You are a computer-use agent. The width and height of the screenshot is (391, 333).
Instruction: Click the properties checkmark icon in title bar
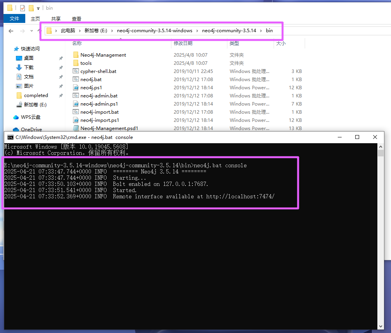click(x=23, y=8)
